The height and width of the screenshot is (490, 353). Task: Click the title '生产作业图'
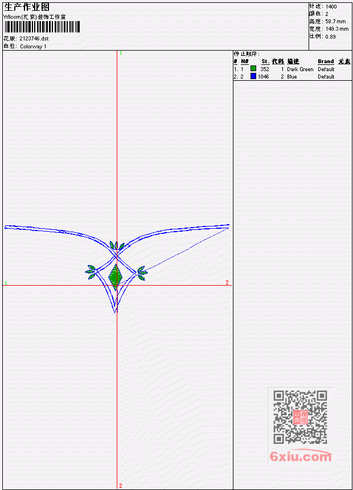click(x=27, y=7)
